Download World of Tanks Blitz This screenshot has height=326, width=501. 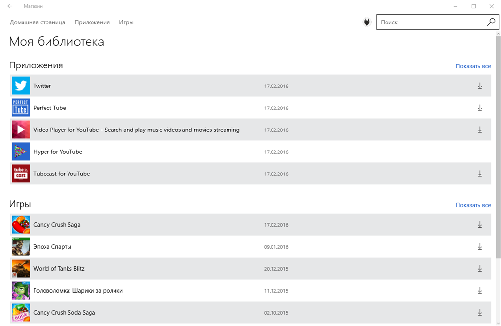click(x=480, y=268)
